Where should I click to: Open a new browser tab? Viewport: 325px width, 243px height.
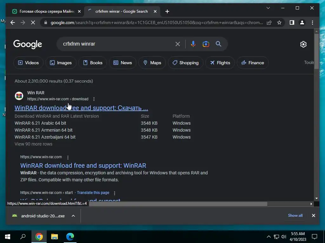pos(167,11)
